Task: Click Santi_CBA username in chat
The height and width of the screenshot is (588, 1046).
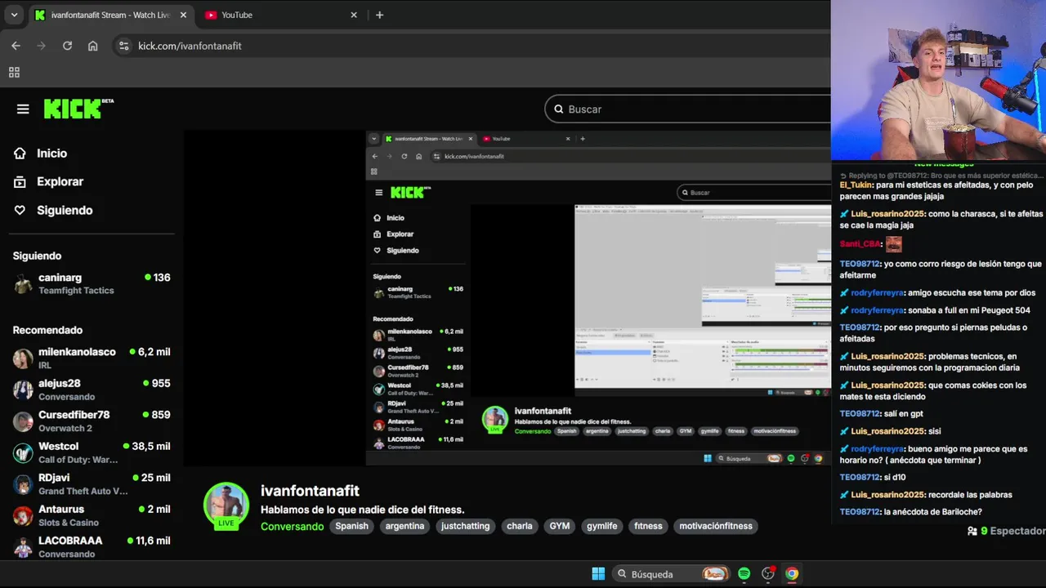Action: tap(860, 243)
